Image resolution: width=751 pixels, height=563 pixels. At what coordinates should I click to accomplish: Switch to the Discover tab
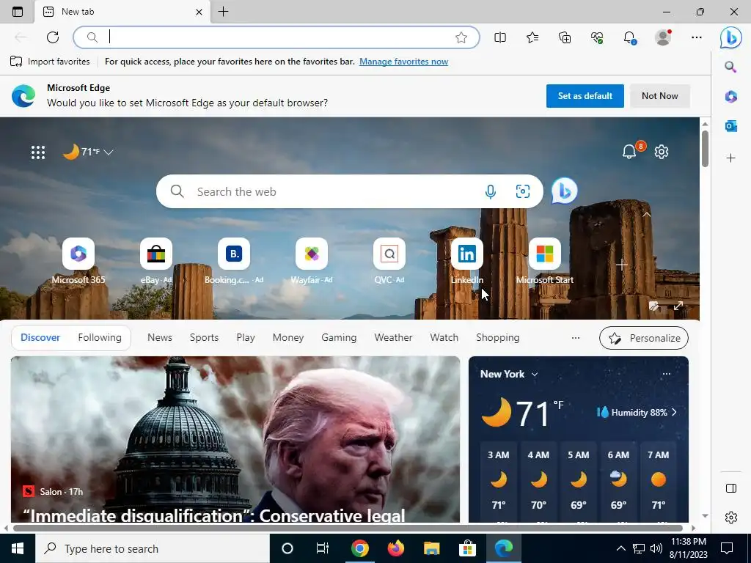[x=40, y=337]
